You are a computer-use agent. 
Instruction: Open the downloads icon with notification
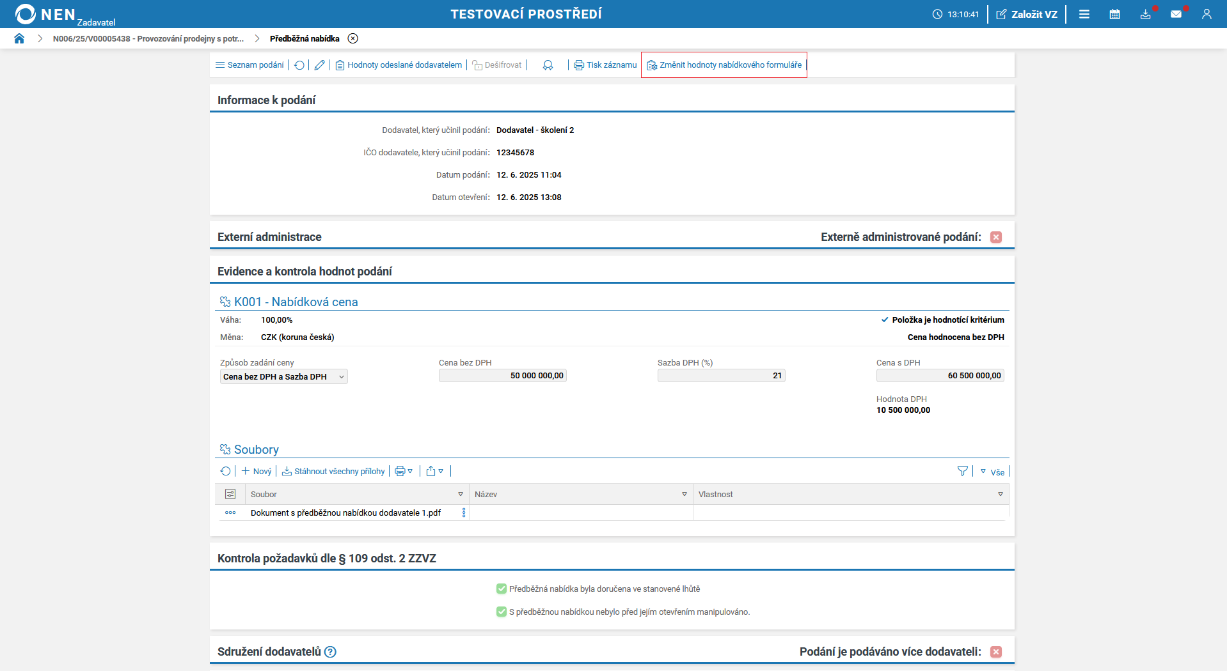[1145, 14]
